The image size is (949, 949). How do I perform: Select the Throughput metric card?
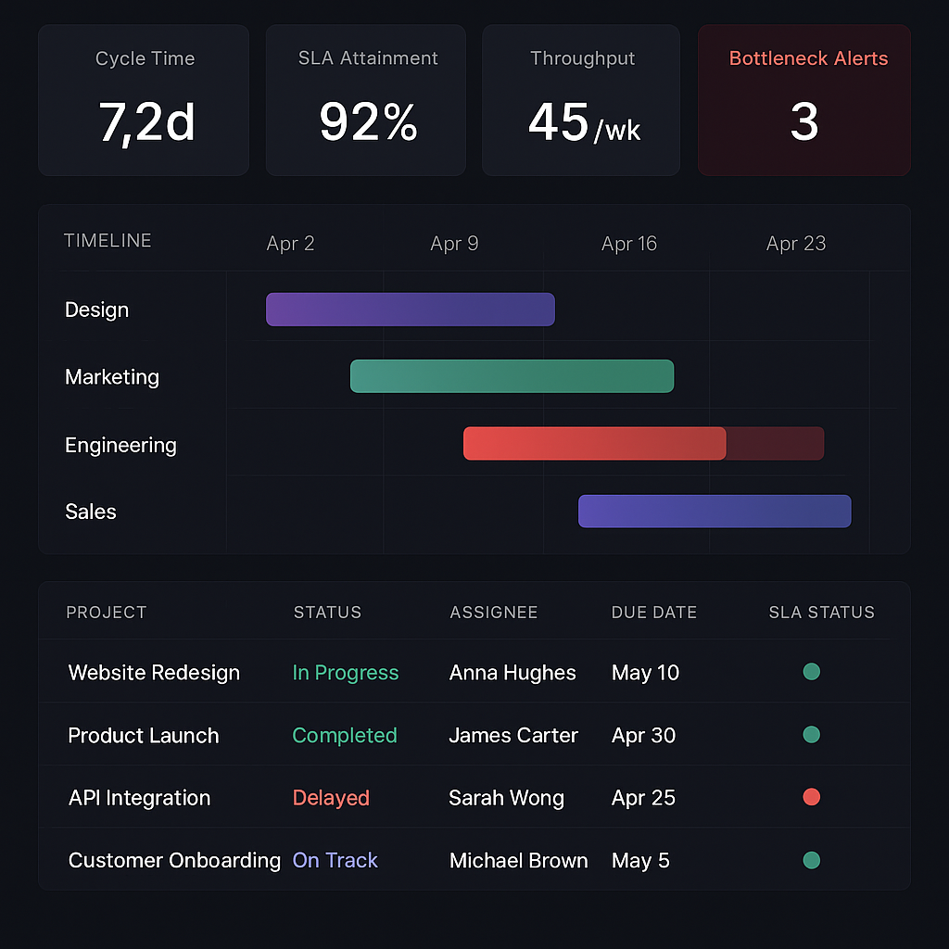click(x=581, y=100)
